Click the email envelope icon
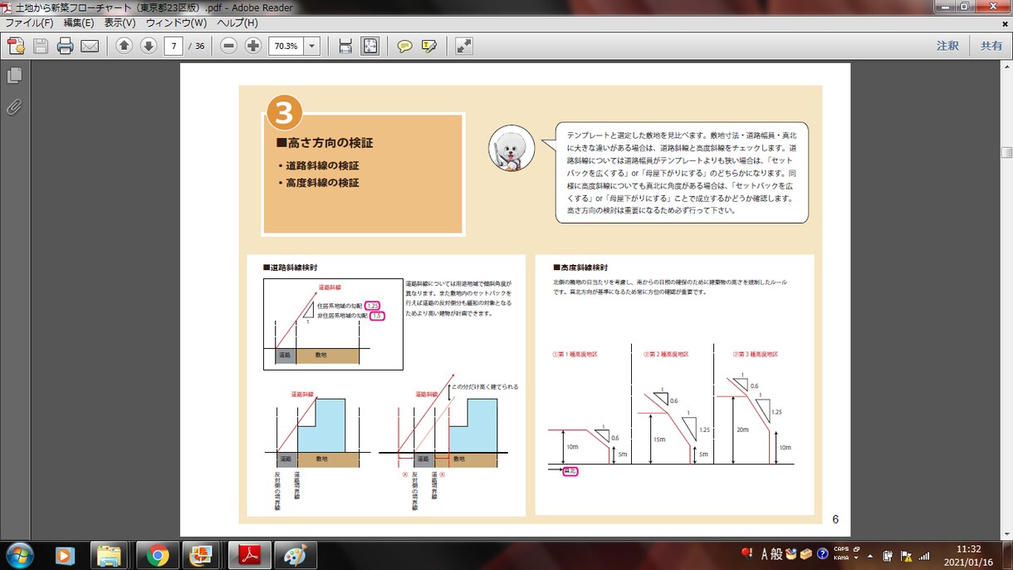Viewport: 1013px width, 570px height. point(90,46)
